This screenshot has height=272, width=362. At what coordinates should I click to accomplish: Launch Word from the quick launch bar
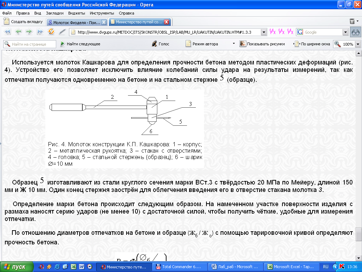pyautogui.click(x=82, y=267)
